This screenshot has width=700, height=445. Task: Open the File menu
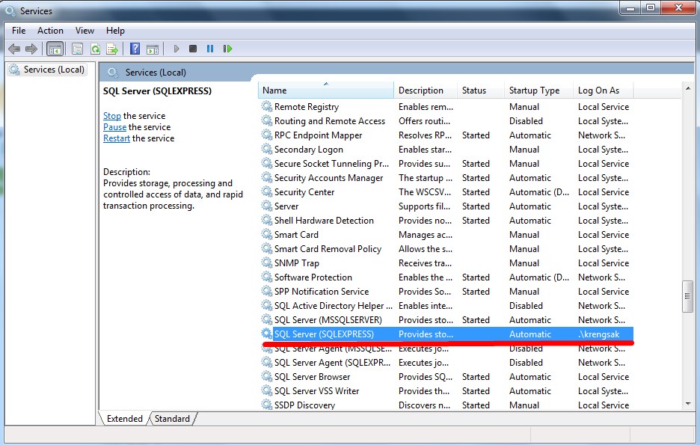[x=19, y=31]
